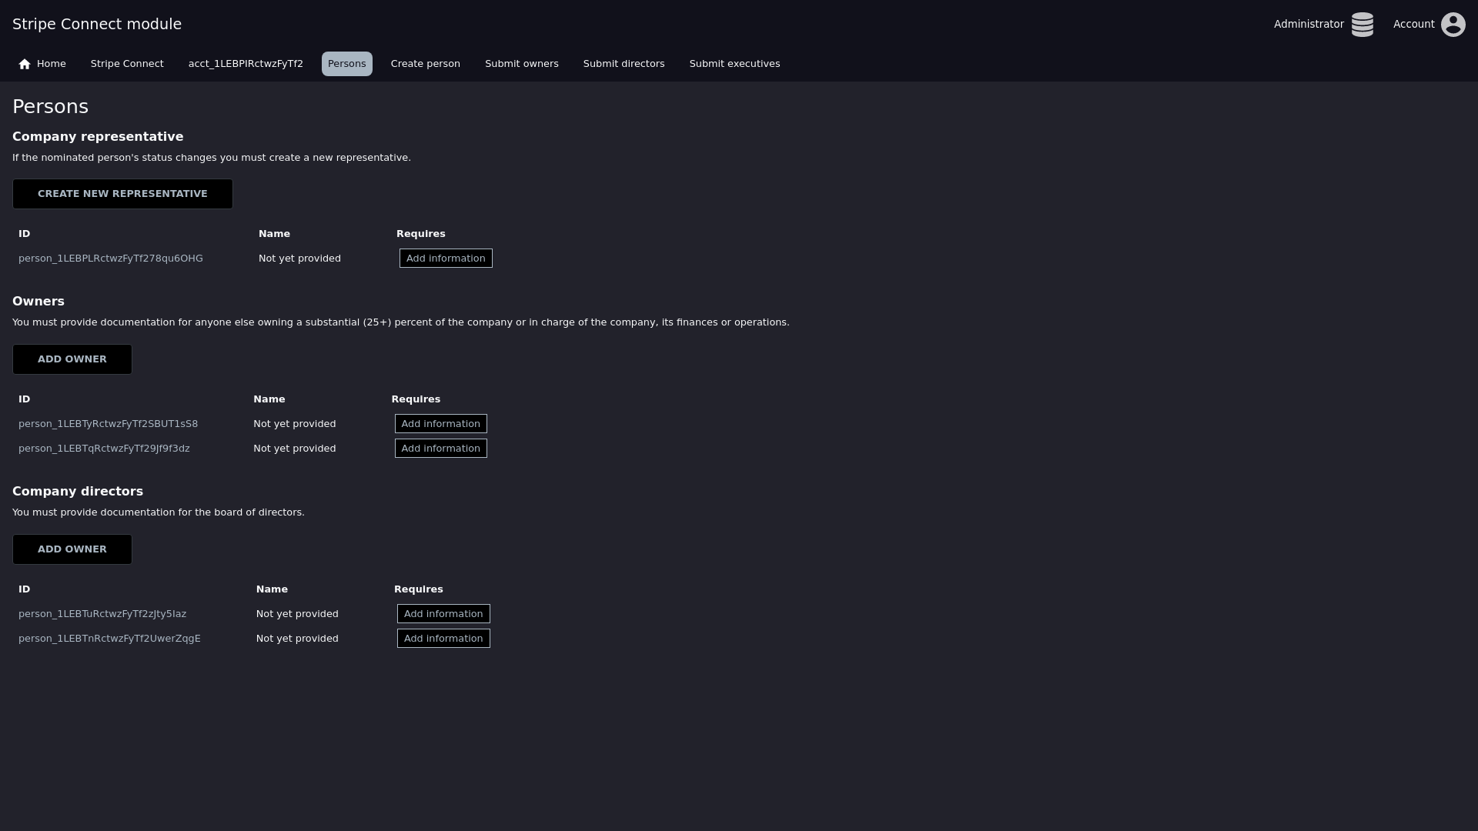Viewport: 1478px width, 831px height.
Task: Open the Stripe Connect menu item
Action: tap(127, 64)
